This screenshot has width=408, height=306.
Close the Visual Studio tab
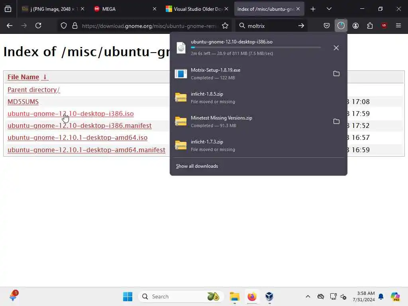click(226, 9)
